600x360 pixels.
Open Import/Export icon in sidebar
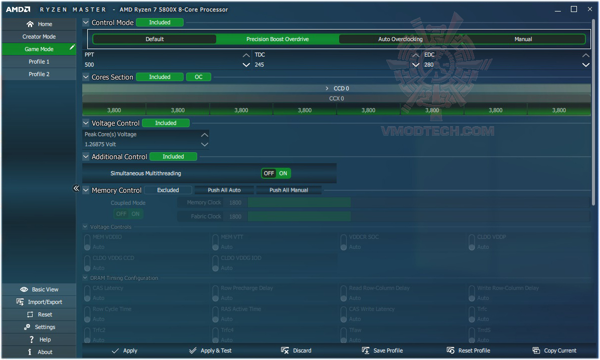click(20, 302)
